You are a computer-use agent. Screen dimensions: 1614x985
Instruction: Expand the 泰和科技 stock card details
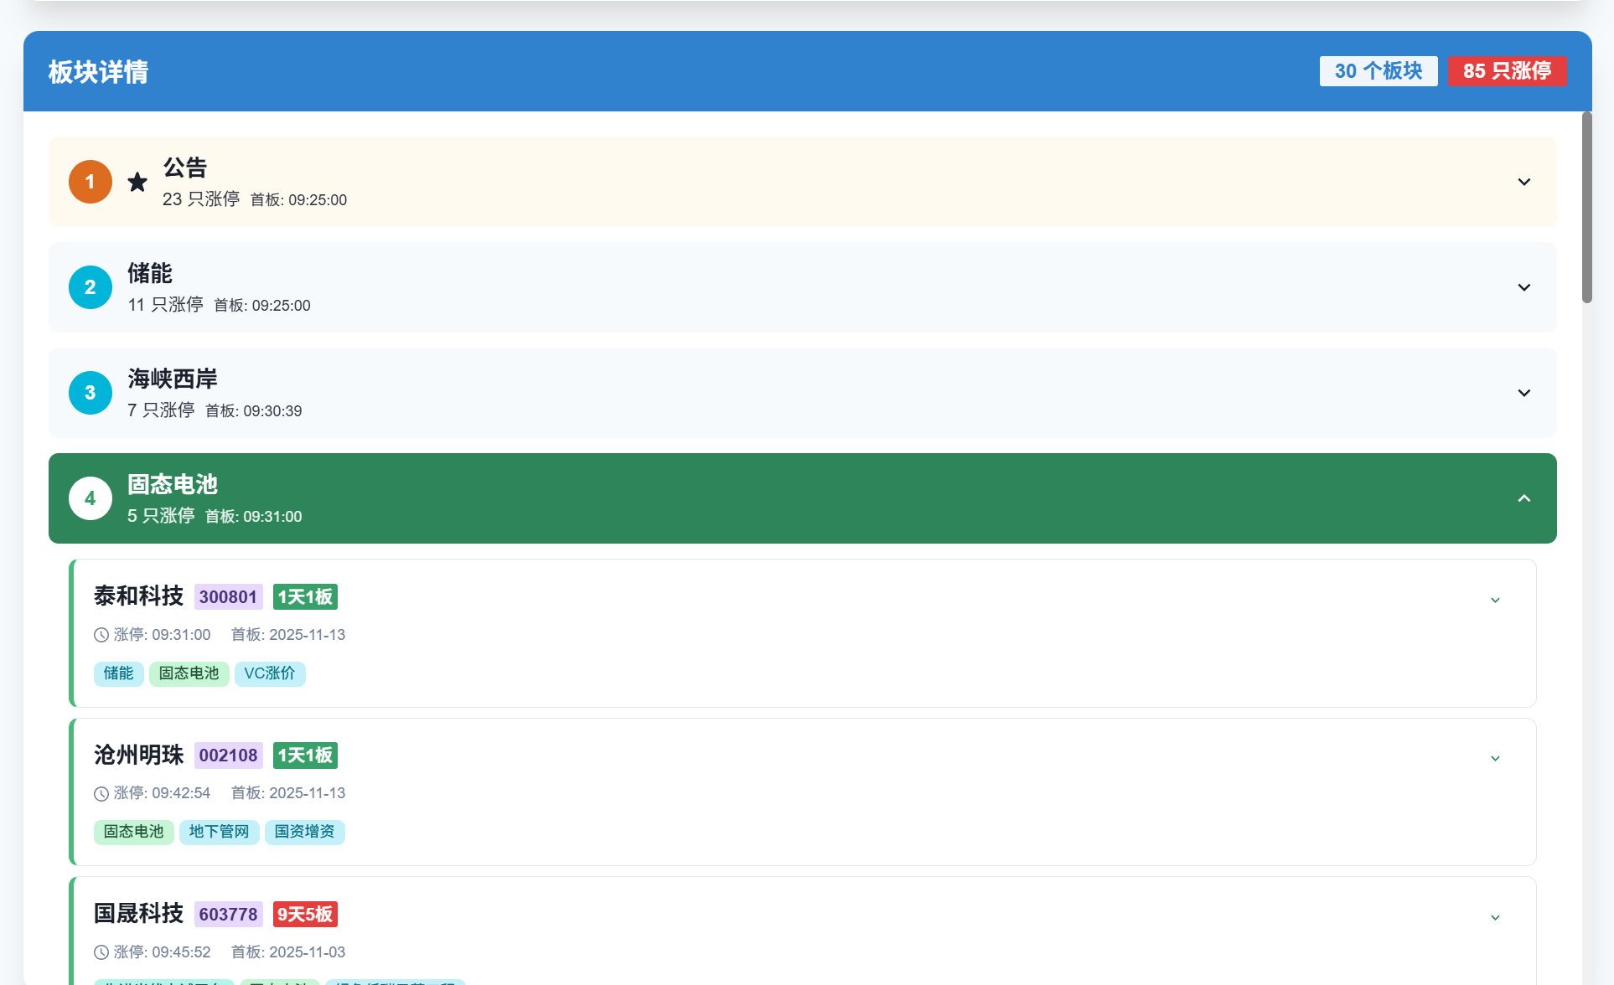tap(1495, 600)
